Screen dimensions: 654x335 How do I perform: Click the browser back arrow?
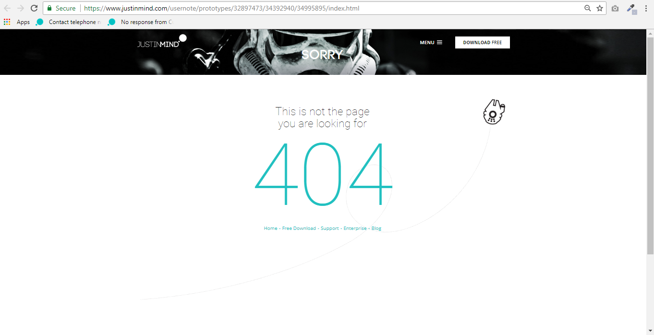coord(7,8)
